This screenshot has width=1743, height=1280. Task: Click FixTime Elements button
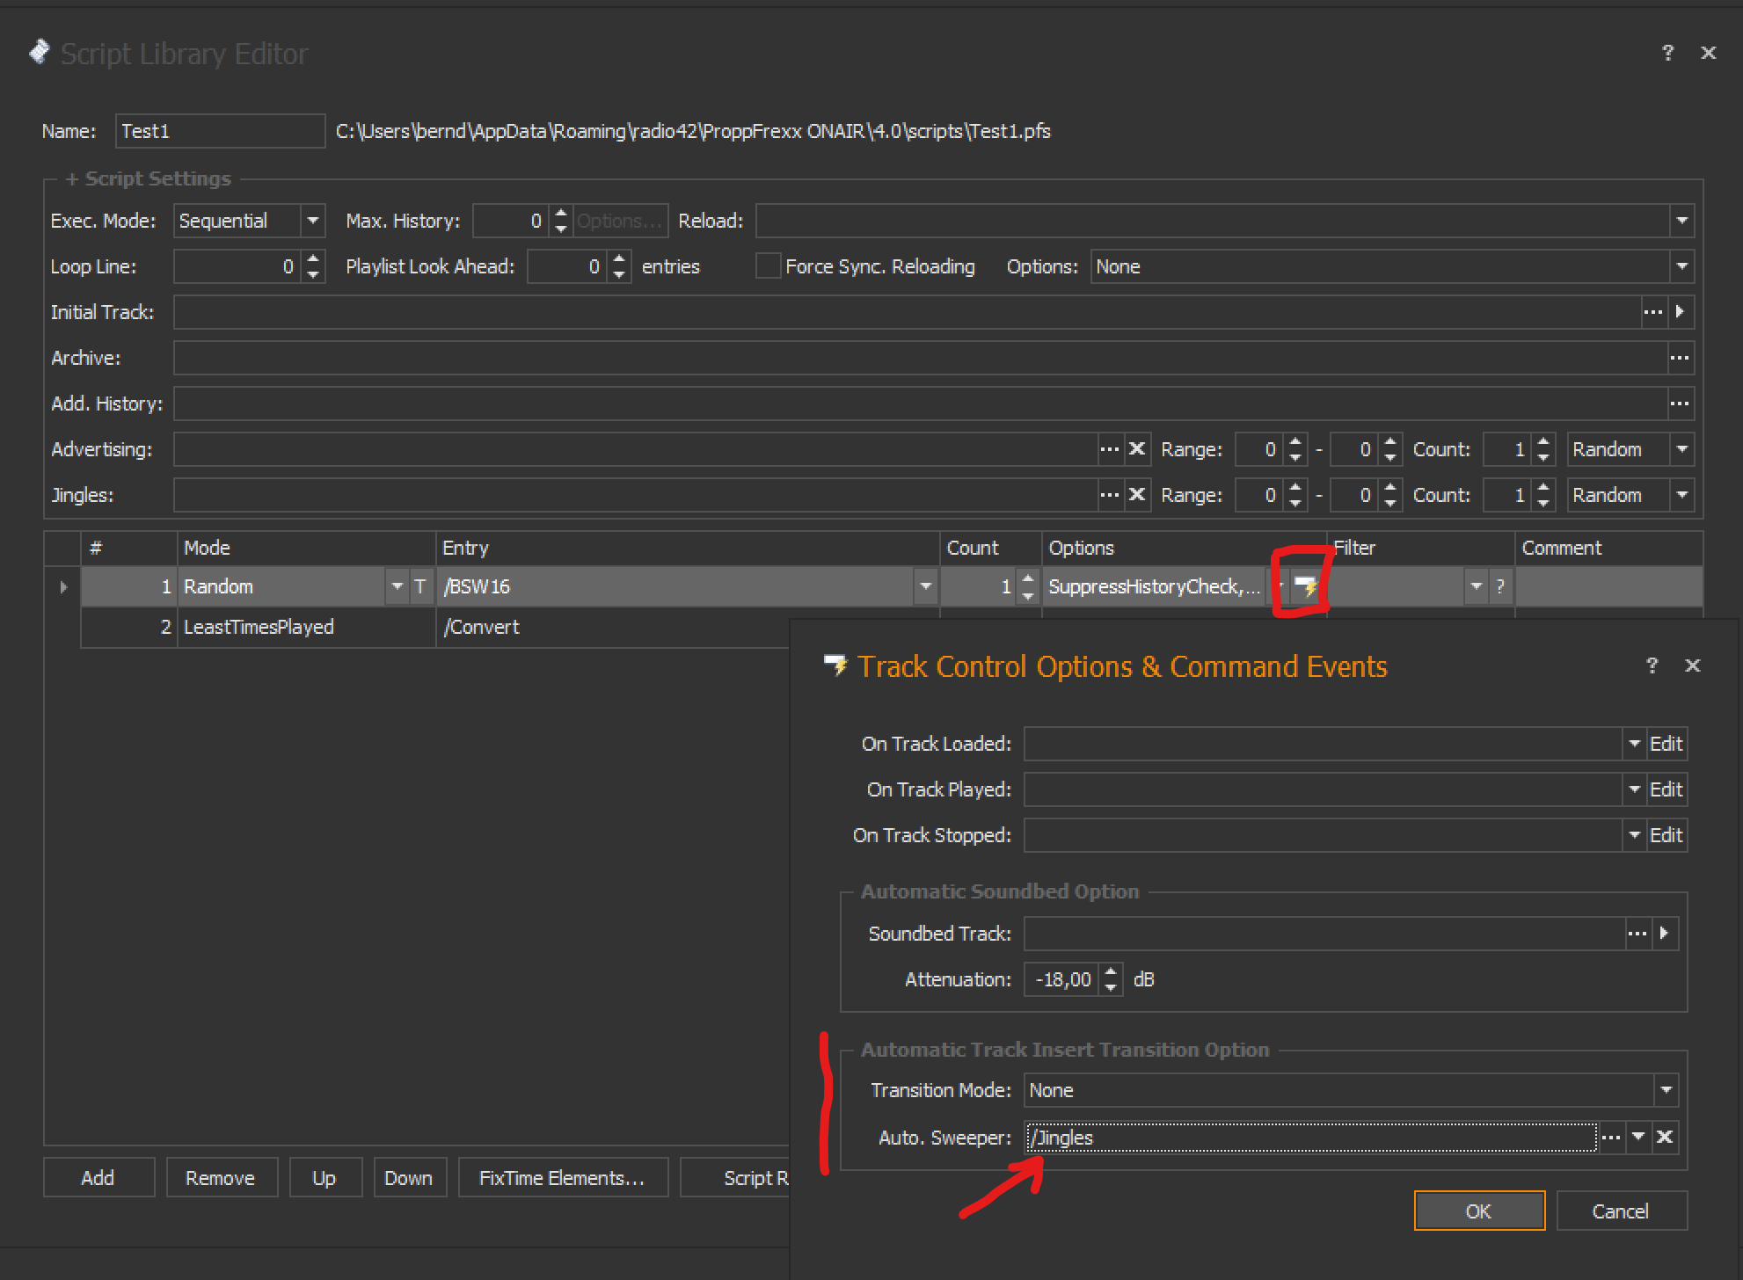(x=562, y=1178)
